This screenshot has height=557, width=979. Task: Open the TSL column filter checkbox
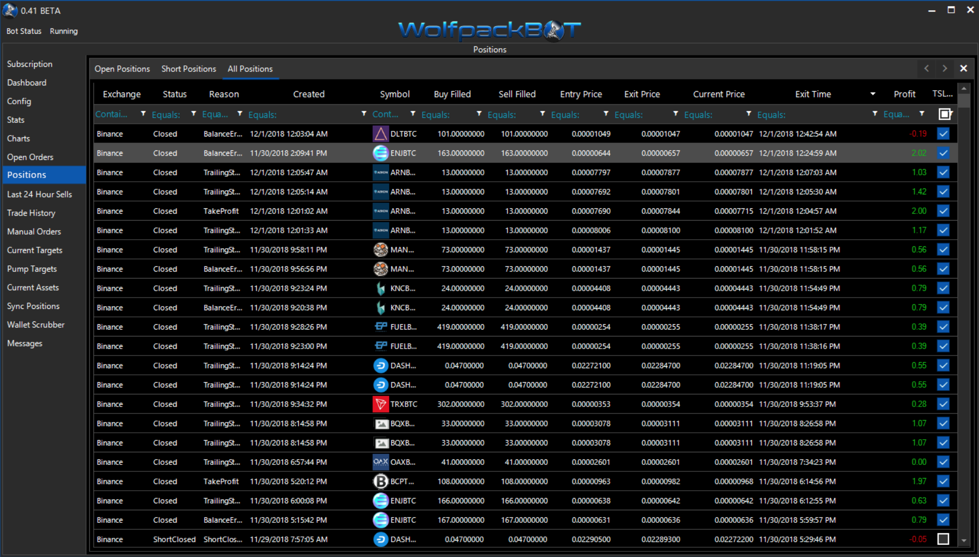[945, 114]
